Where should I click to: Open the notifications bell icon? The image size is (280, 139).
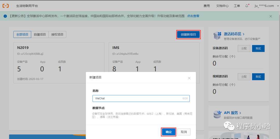(247, 6)
